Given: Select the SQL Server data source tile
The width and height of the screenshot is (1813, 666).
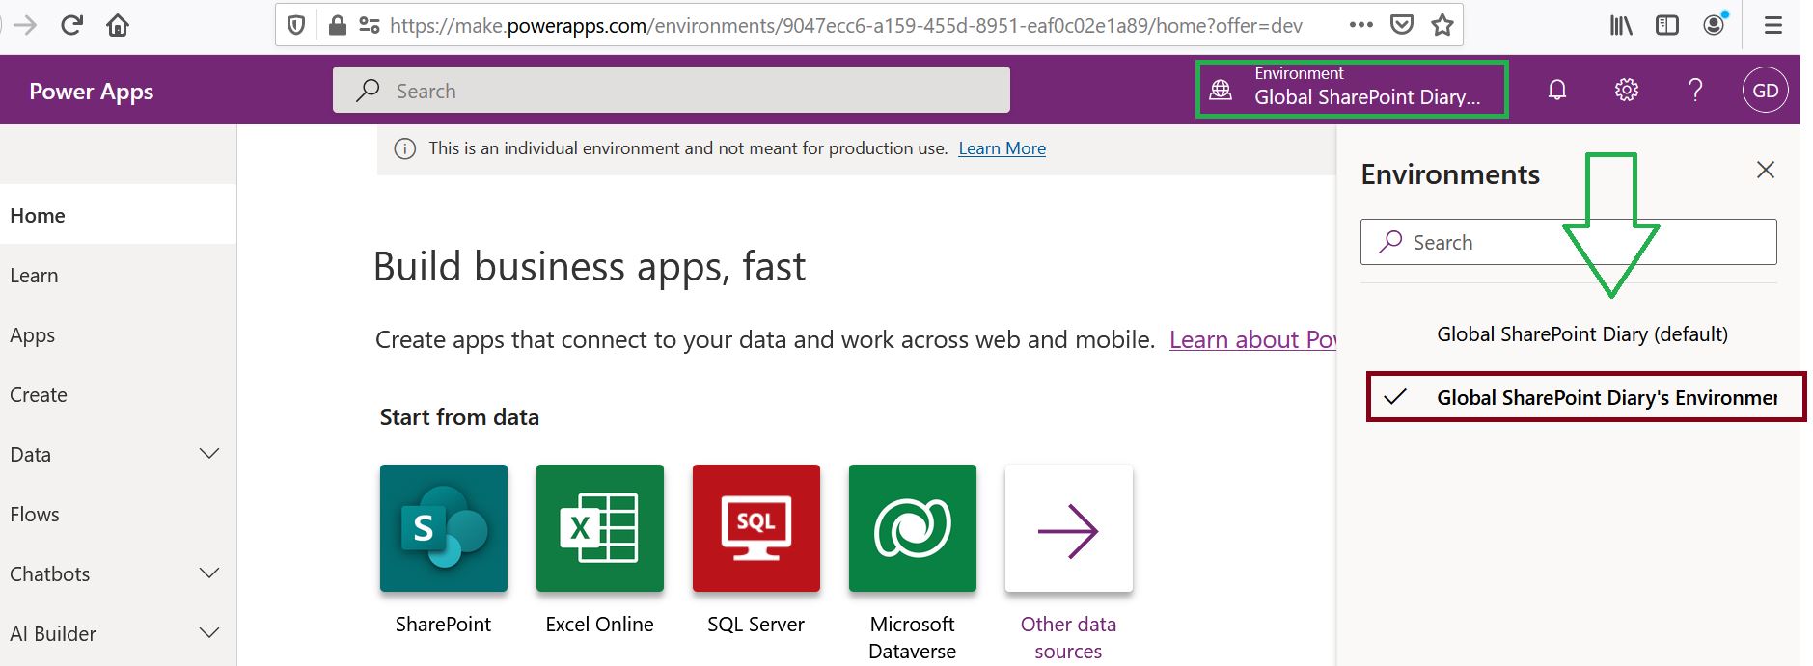Looking at the screenshot, I should tap(756, 528).
